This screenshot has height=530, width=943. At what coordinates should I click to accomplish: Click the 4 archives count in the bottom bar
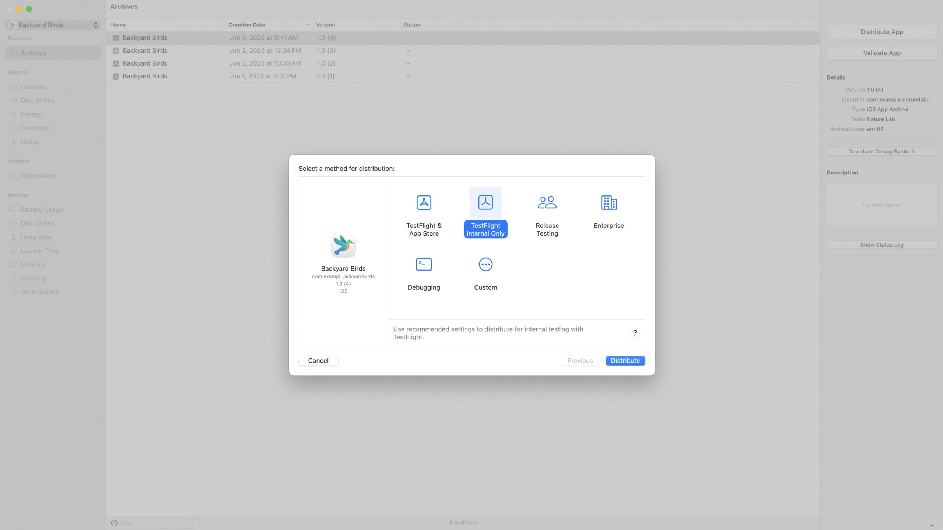(x=463, y=523)
